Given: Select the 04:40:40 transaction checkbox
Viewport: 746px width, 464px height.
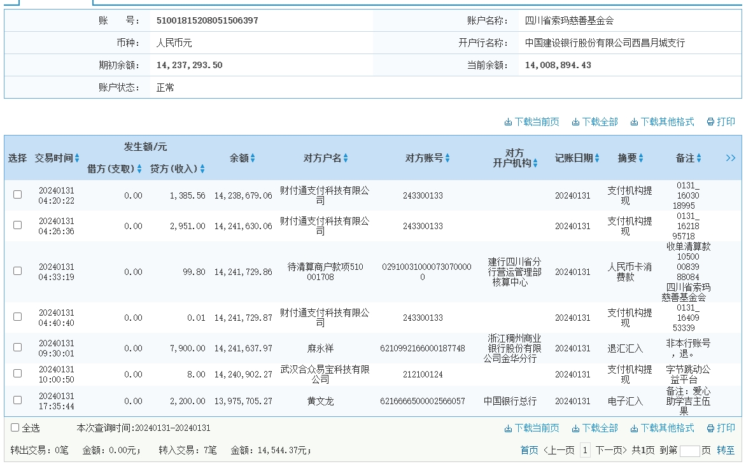Looking at the screenshot, I should point(18,316).
